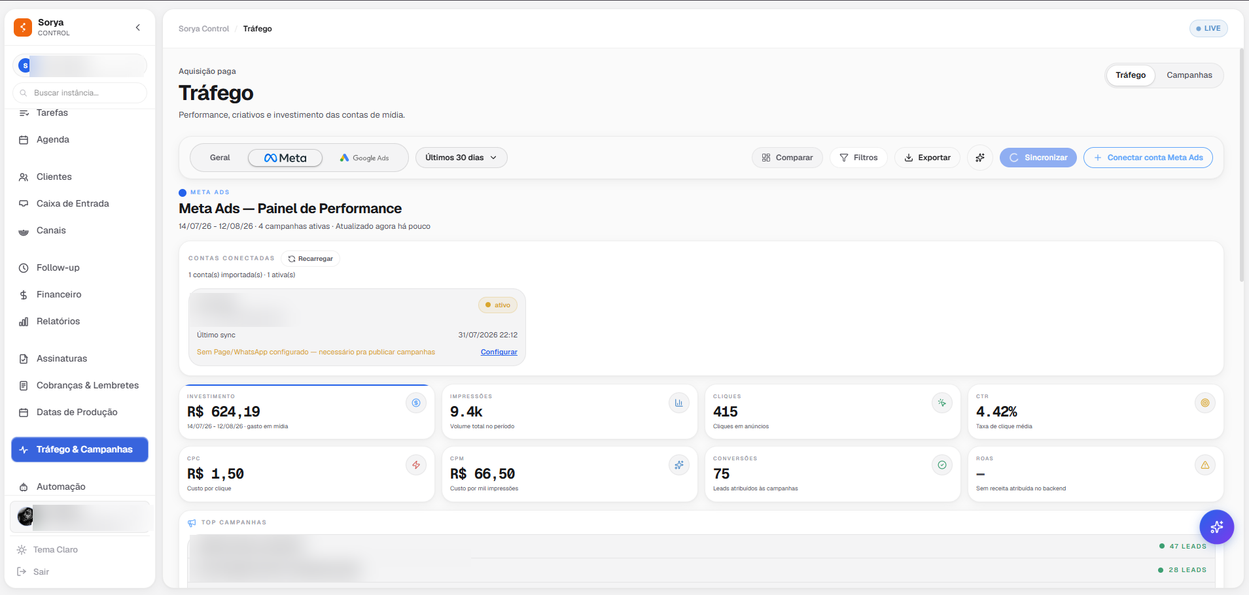
Task: Select the Geral platform filter
Action: click(x=220, y=158)
